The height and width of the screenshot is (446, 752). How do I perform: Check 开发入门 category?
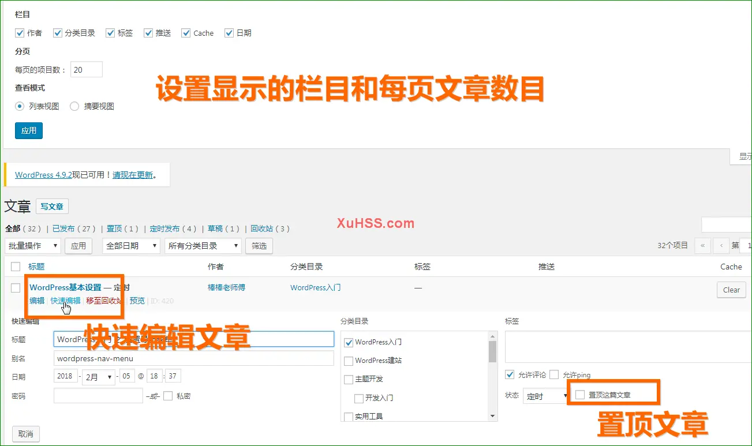pos(359,398)
